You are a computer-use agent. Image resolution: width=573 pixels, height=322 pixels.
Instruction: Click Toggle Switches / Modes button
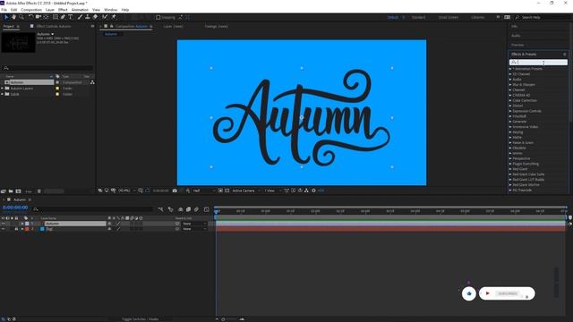(141, 319)
